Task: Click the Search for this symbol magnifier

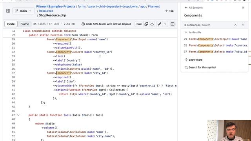Action: [186, 67]
